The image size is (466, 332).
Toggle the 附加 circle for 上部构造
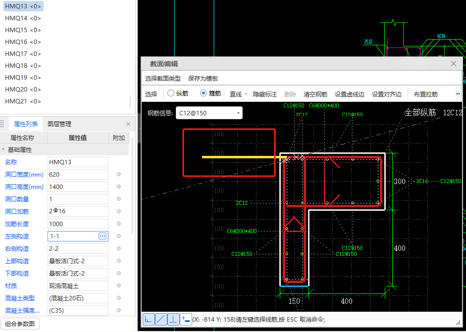(119, 261)
